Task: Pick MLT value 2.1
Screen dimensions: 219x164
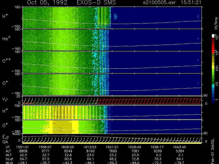Action: [x=181, y=155]
